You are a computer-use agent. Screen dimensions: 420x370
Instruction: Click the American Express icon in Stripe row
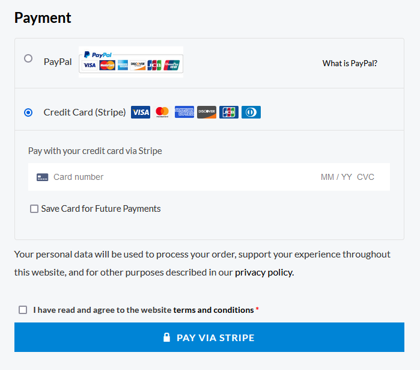tap(184, 112)
